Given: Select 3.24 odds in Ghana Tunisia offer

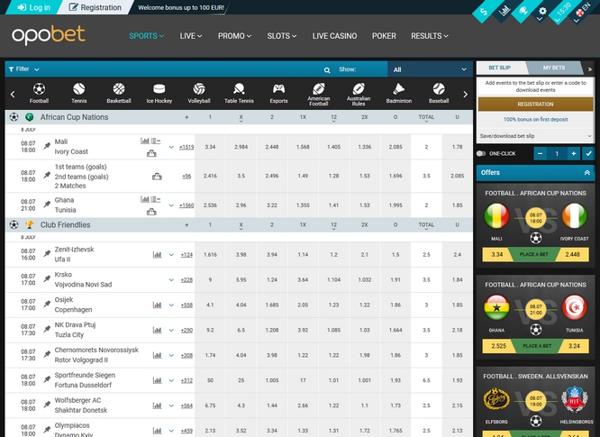Looking at the screenshot, I should (574, 346).
